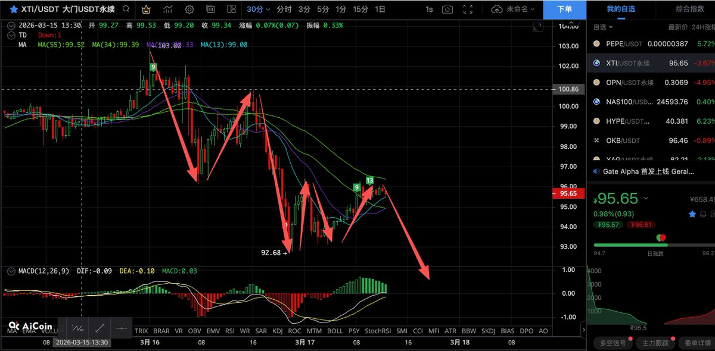Toggle the BRAR indicator
Image resolution: width=715 pixels, height=351 pixels.
pyautogui.click(x=161, y=331)
